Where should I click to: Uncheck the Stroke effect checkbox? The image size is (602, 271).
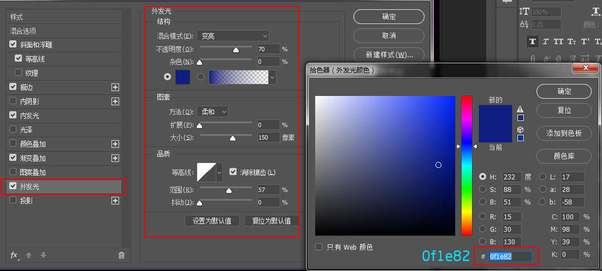click(x=13, y=87)
